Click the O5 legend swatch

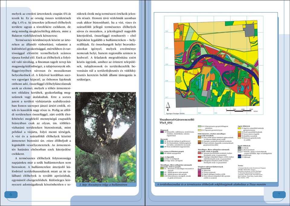162,172
